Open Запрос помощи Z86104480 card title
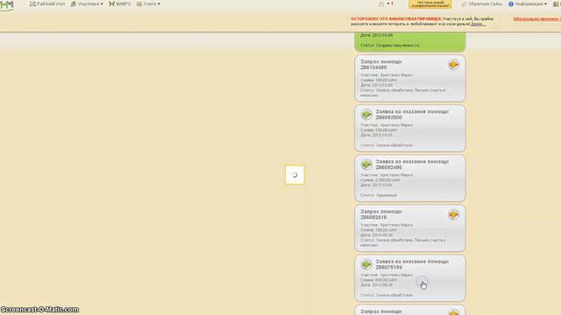This screenshot has height=315, width=561. pyautogui.click(x=381, y=65)
